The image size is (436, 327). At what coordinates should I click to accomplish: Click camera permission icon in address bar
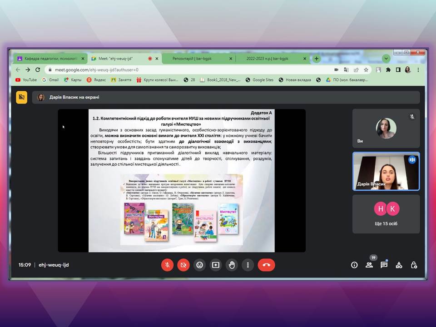336,70
